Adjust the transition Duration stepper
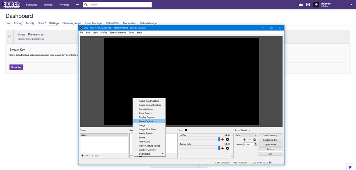Image resolution: width=356 pixels, height=170 pixels. click(256, 145)
